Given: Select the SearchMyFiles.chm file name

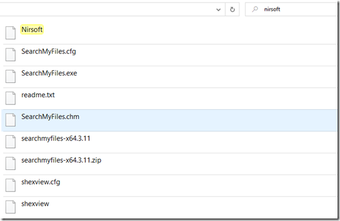Looking at the screenshot, I should tap(50, 117).
